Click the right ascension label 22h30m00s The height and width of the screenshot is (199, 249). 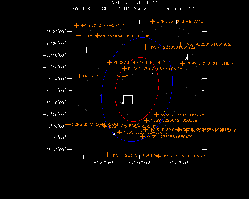pyautogui.click(x=177, y=163)
